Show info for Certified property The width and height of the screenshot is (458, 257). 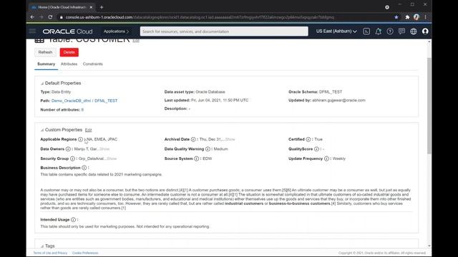308,139
